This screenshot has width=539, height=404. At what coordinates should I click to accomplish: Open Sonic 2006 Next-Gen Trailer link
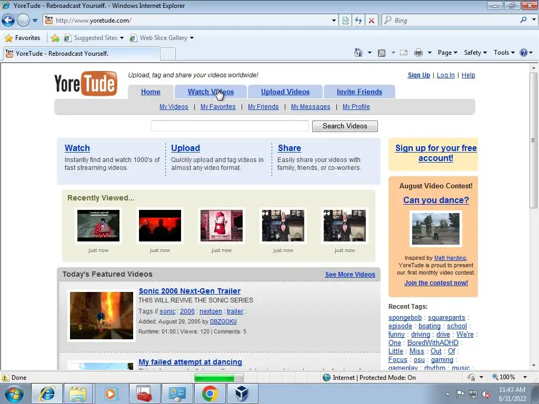click(x=189, y=291)
